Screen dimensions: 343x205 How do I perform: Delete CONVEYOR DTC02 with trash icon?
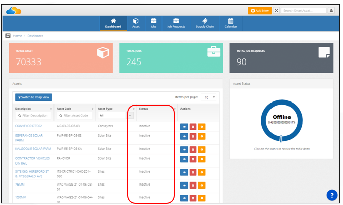pyautogui.click(x=193, y=127)
